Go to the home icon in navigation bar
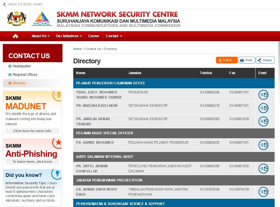Image resolution: width=280 pixels, height=207 pixels. click(15, 36)
